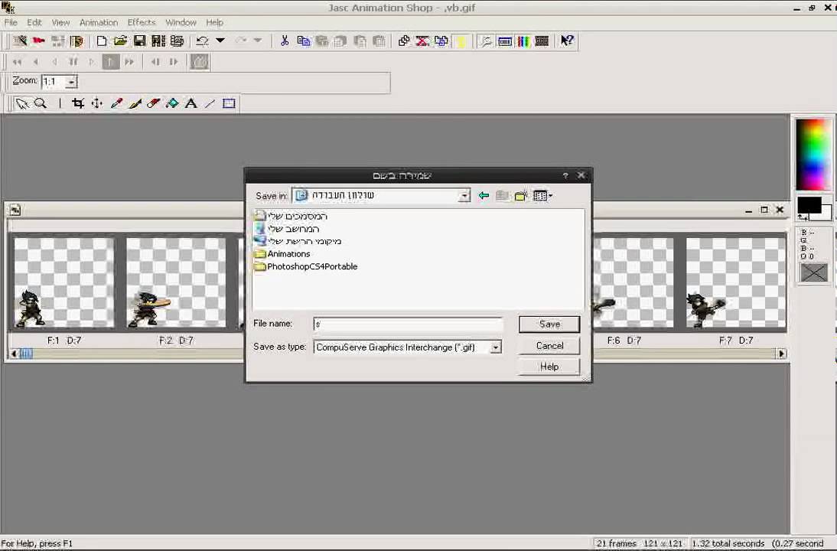Click the Save floppy disk toolbar icon

click(x=139, y=41)
